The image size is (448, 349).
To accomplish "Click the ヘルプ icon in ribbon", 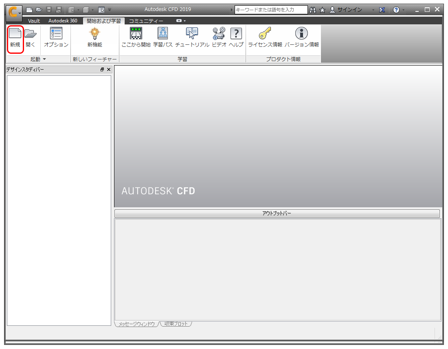I will tap(236, 37).
